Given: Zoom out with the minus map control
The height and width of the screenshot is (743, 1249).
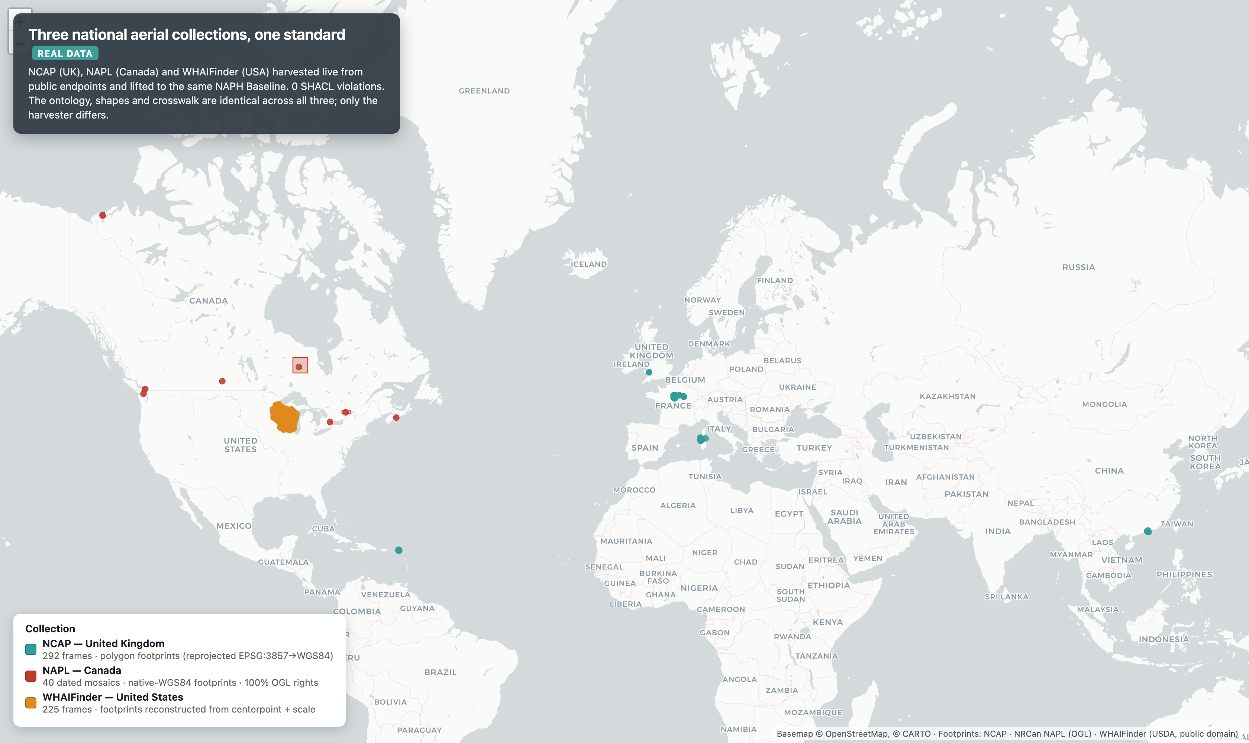Looking at the screenshot, I should pyautogui.click(x=20, y=43).
